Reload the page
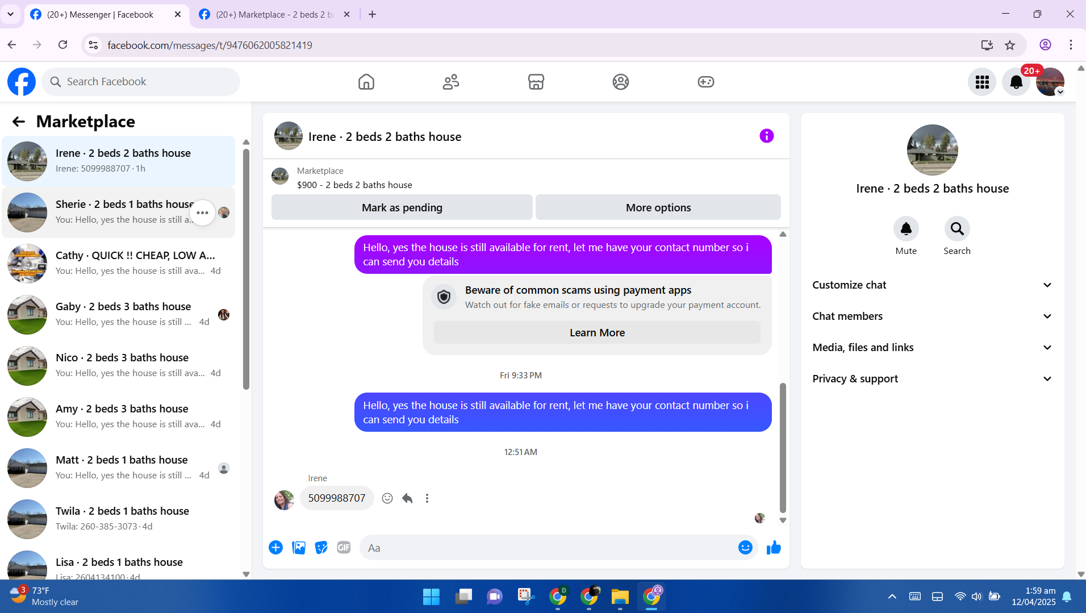 pyautogui.click(x=63, y=45)
